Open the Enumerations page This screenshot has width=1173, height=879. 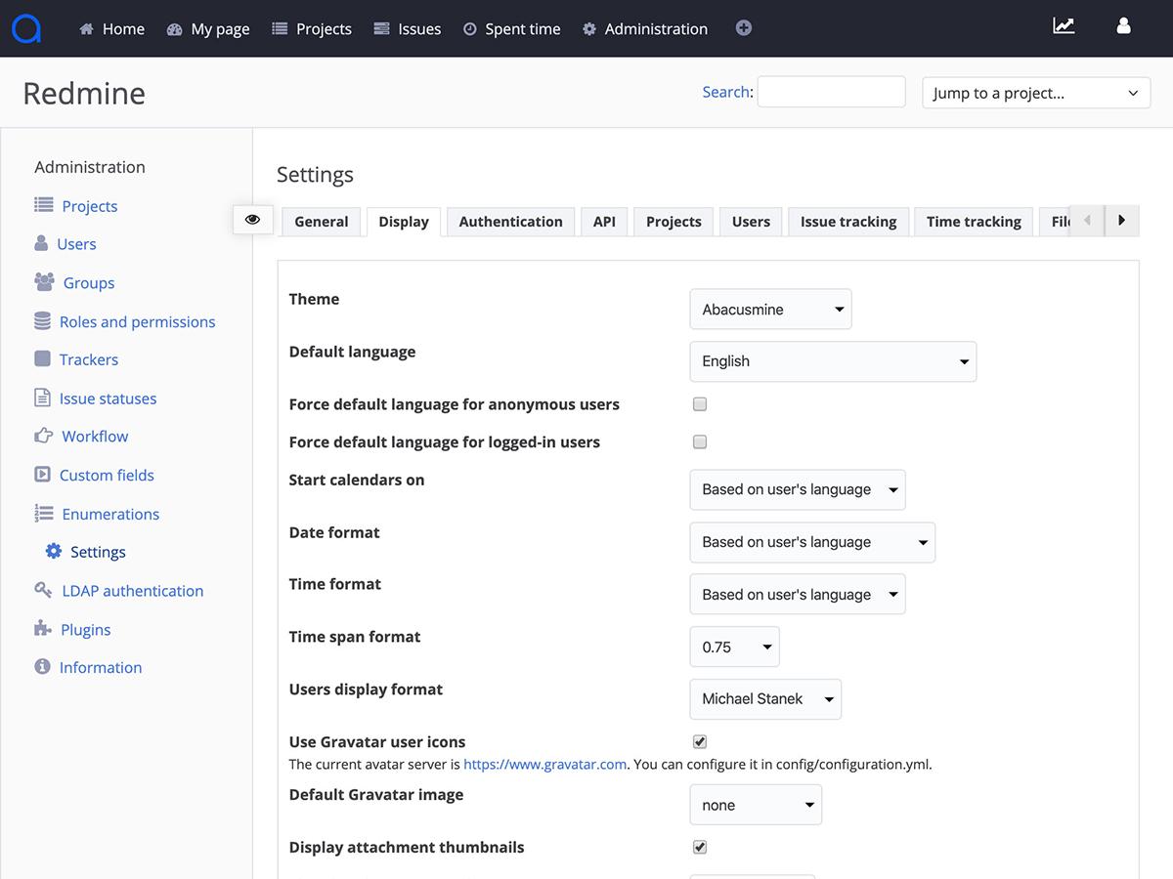[110, 514]
